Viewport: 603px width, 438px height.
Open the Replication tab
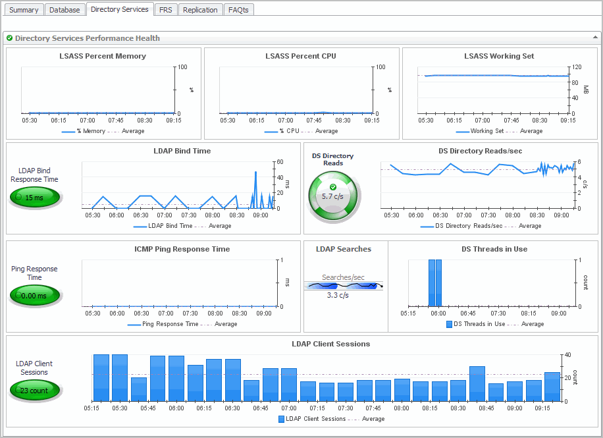tap(200, 10)
